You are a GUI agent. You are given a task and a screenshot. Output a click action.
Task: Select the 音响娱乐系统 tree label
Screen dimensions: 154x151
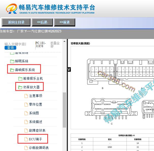[x=25, y=70]
